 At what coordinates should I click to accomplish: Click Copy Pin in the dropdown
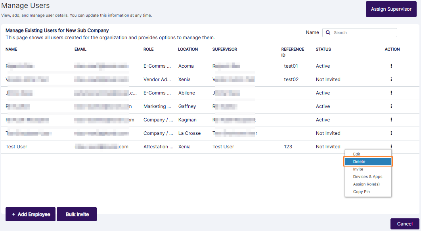pos(361,192)
